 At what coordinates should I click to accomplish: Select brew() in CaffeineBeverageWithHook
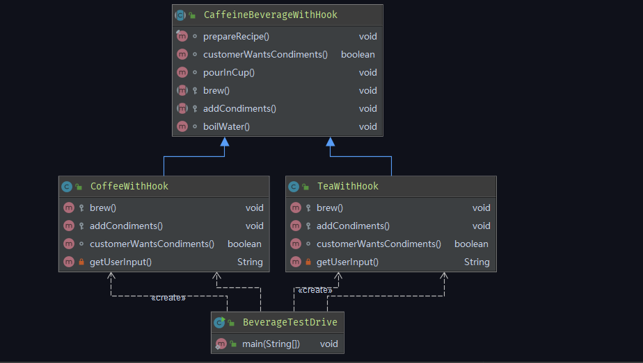216,90
